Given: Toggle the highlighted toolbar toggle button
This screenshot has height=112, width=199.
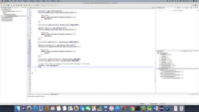Looking at the screenshot, I should pos(38,5).
